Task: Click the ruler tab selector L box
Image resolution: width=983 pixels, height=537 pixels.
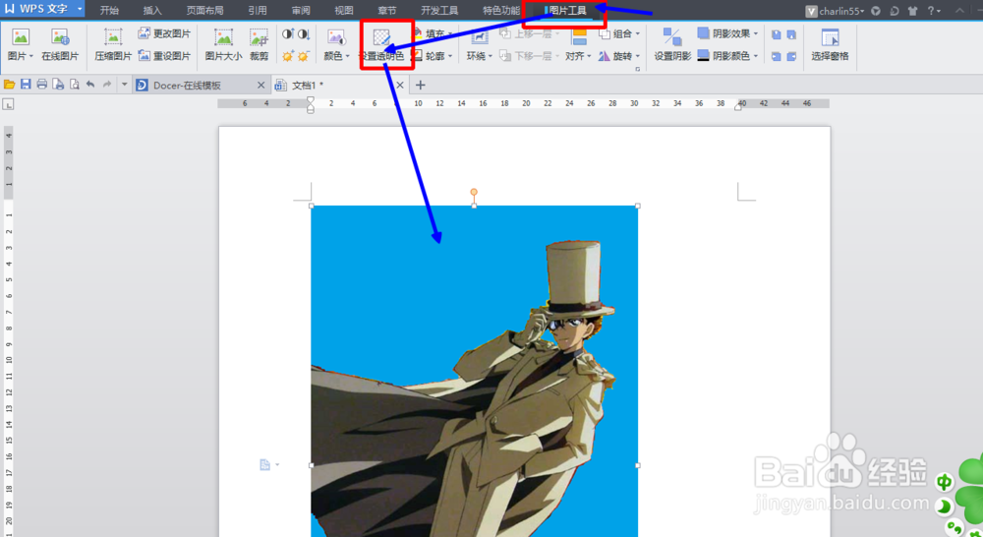Action: point(8,104)
